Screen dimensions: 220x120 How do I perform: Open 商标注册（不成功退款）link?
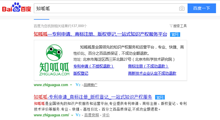click(x=148, y=66)
